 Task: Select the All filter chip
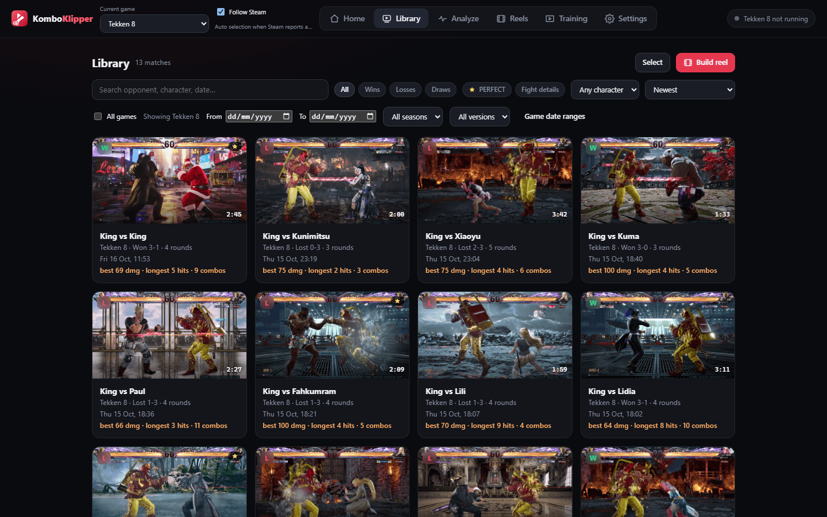(345, 90)
